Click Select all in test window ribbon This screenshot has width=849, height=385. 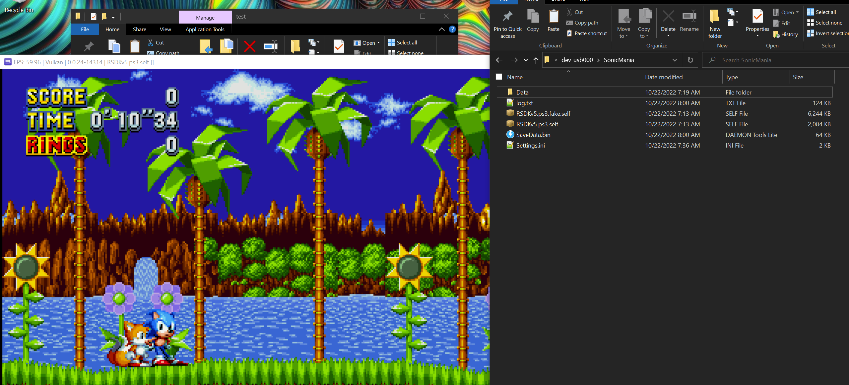(x=403, y=42)
